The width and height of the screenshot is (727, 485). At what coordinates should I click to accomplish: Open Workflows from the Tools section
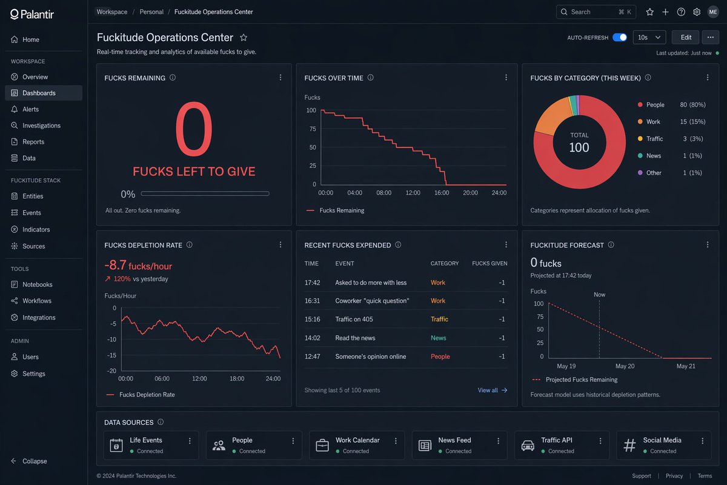tap(38, 301)
